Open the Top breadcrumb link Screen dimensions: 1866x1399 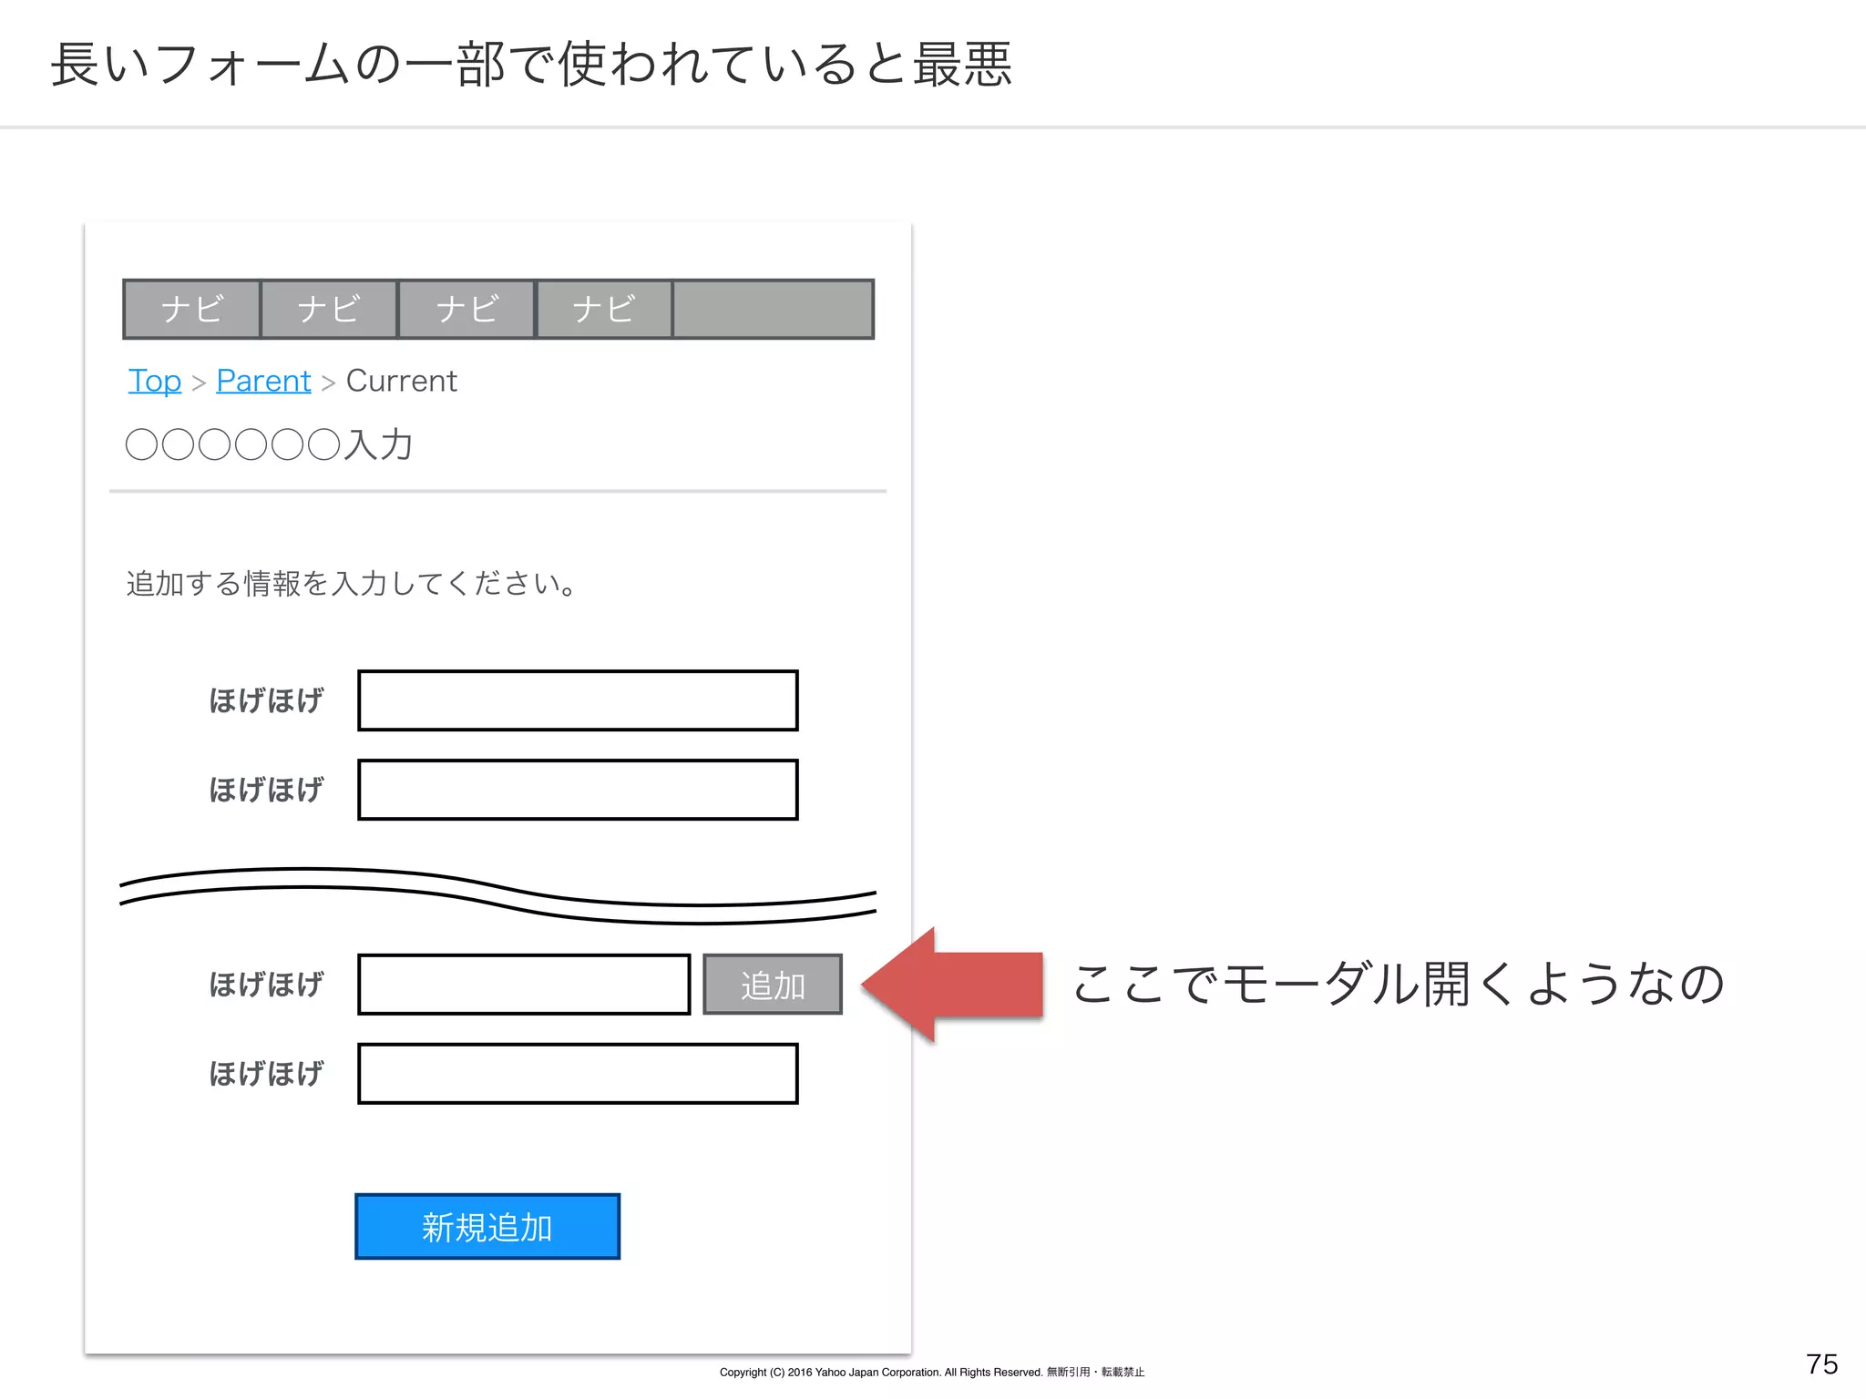tap(155, 381)
